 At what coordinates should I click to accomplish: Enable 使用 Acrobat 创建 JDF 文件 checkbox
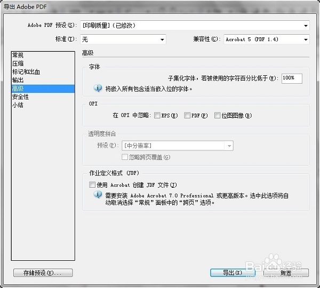[92, 185]
